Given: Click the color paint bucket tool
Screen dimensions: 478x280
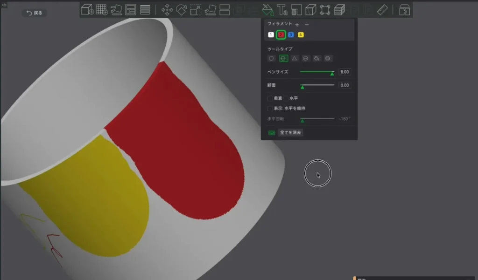Looking at the screenshot, I should coord(267,10).
